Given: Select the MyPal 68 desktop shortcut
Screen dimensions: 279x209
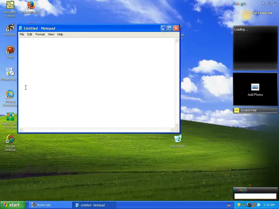Looking at the screenshot, I should (10, 30).
